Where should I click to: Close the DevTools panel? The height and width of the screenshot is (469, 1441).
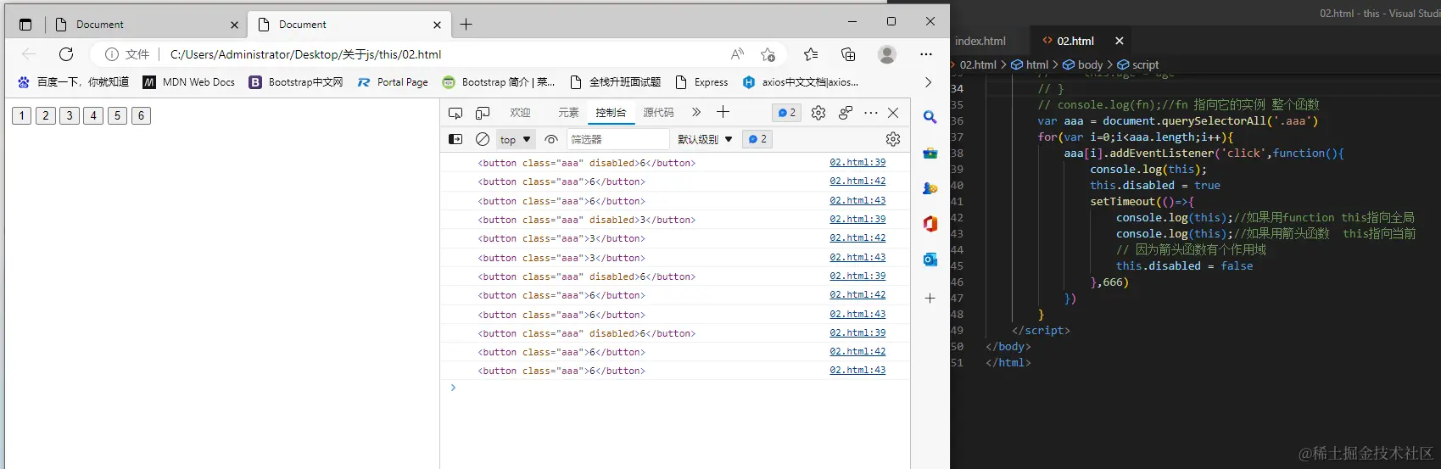point(893,113)
